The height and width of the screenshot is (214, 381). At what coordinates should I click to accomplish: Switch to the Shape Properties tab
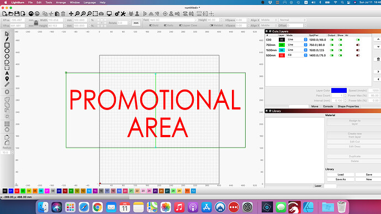[348, 106]
